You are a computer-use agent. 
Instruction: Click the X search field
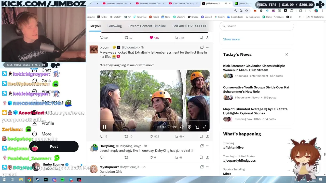[256, 26]
